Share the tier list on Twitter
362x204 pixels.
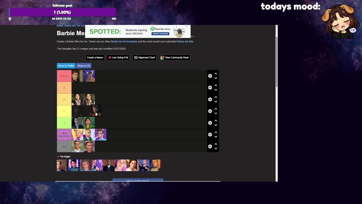(x=66, y=66)
